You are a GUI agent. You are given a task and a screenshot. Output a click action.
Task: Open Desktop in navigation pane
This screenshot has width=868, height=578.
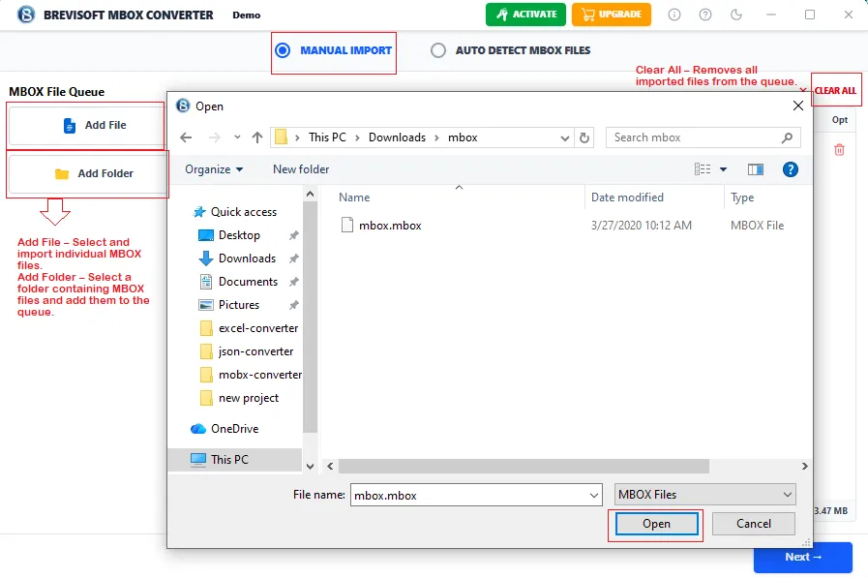click(x=228, y=235)
